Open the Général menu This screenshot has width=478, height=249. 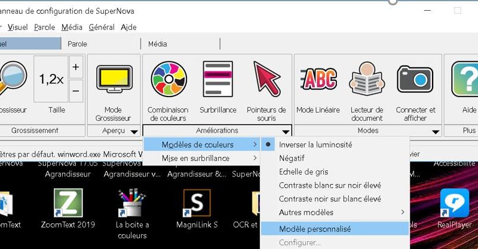point(102,27)
